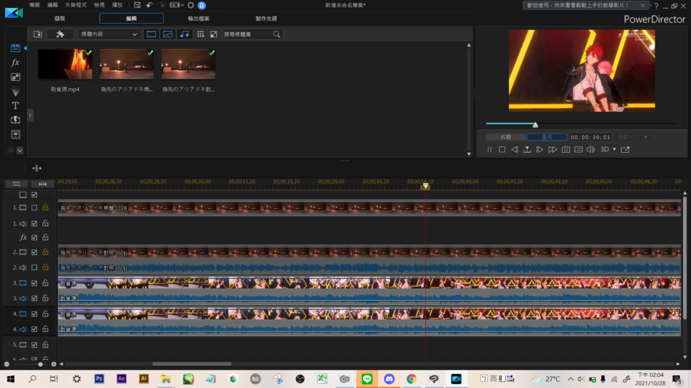Lock audio track 4 lock icon
The width and height of the screenshot is (691, 388).
point(45,329)
